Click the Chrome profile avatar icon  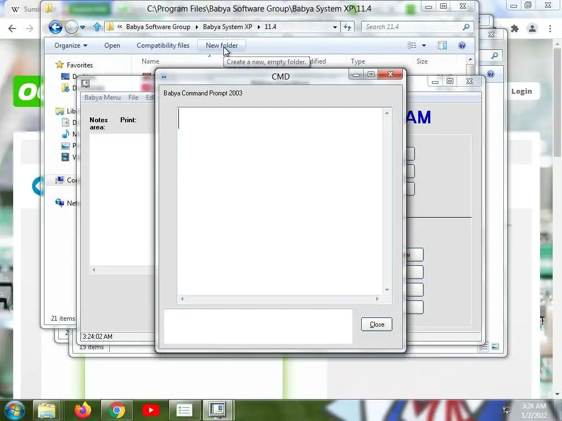click(532, 29)
